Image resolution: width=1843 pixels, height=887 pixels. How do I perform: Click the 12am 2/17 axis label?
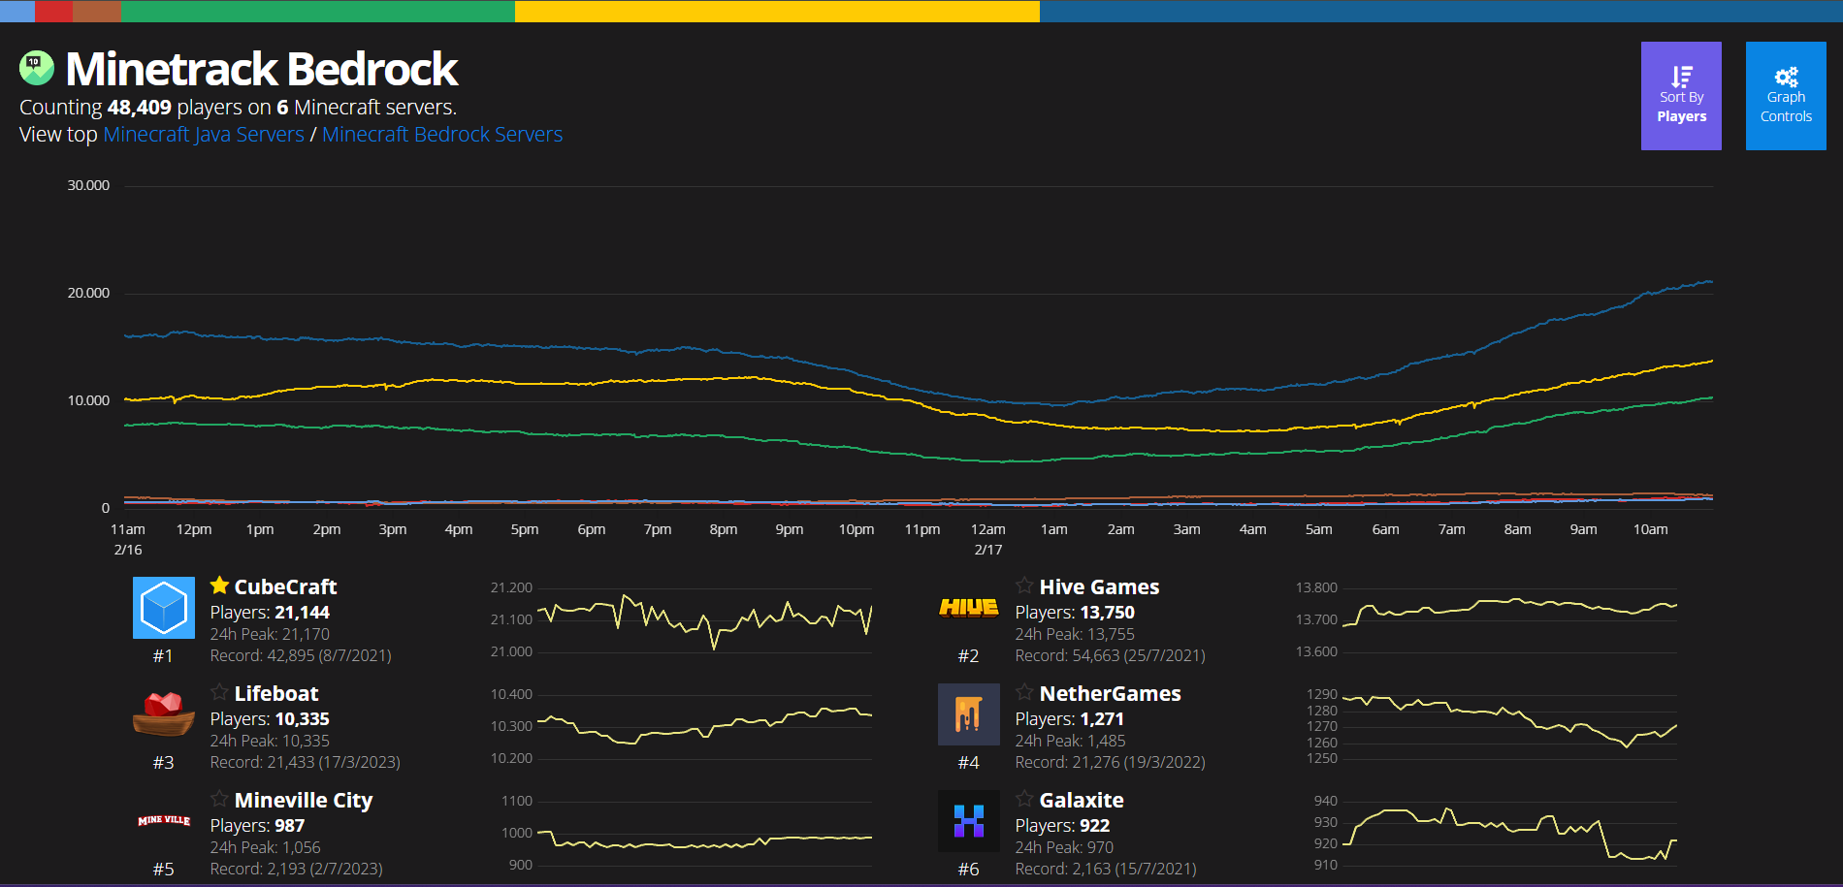point(987,539)
